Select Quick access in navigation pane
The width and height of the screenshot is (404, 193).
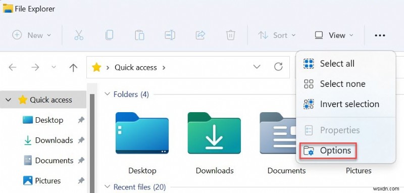click(x=43, y=100)
